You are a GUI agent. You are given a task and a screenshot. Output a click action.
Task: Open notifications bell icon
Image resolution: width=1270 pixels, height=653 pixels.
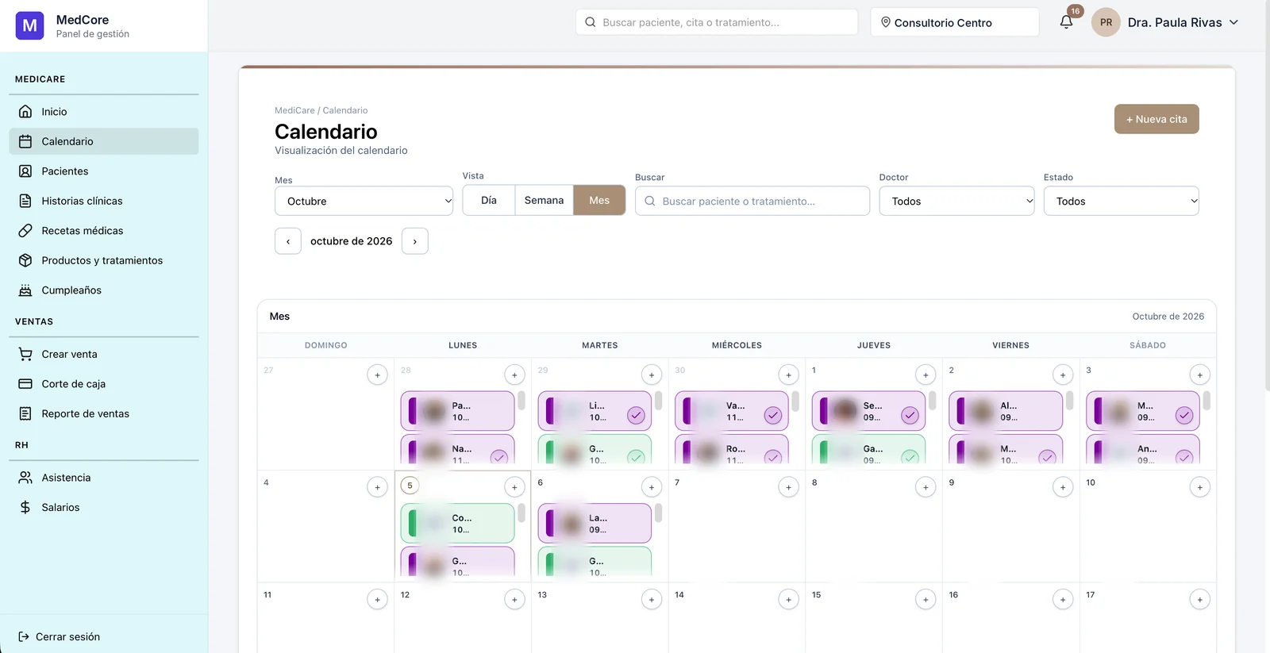coord(1066,22)
